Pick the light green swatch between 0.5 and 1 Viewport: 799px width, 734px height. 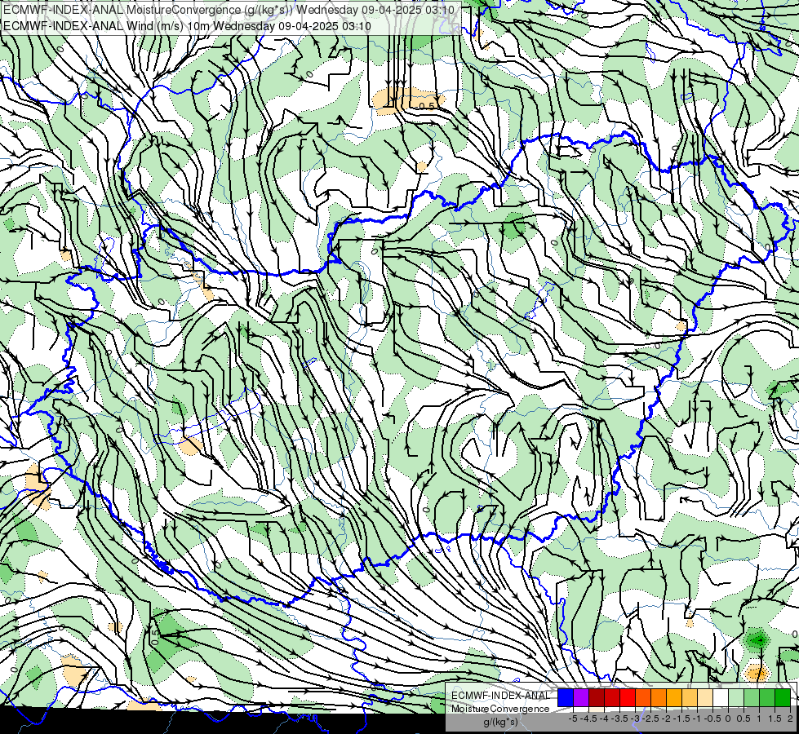(x=752, y=698)
